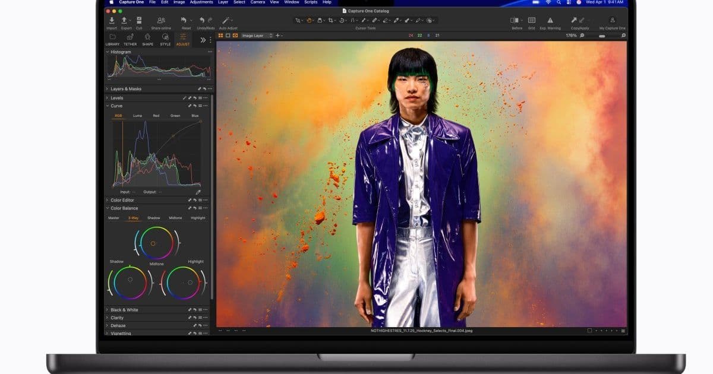
Task: Click the My Capture One account icon
Action: click(x=613, y=21)
